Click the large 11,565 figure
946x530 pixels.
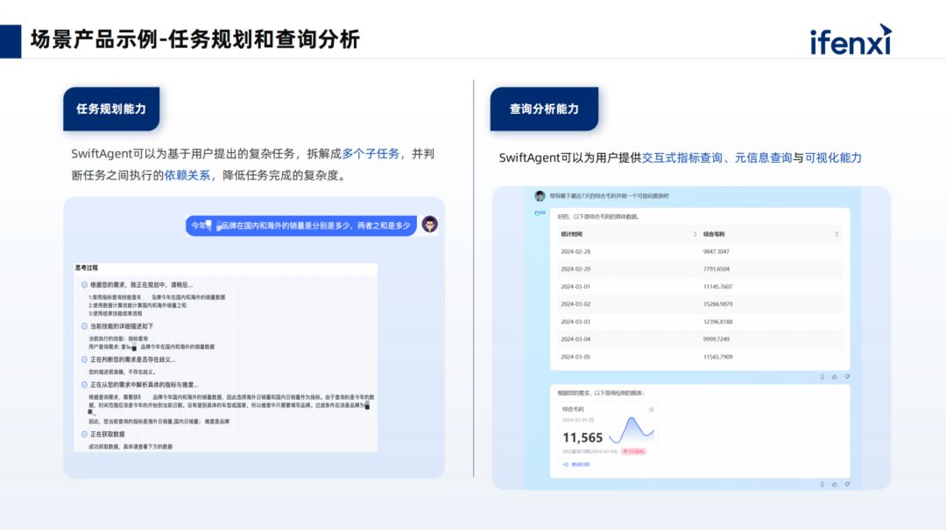[x=582, y=437]
